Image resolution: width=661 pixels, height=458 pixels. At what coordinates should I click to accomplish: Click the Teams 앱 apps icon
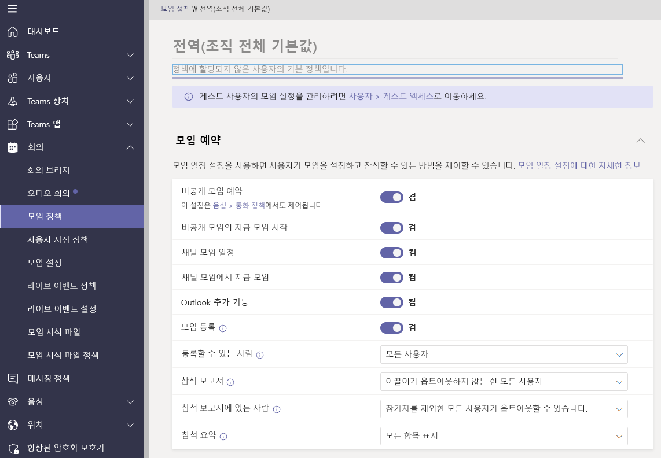coord(13,124)
